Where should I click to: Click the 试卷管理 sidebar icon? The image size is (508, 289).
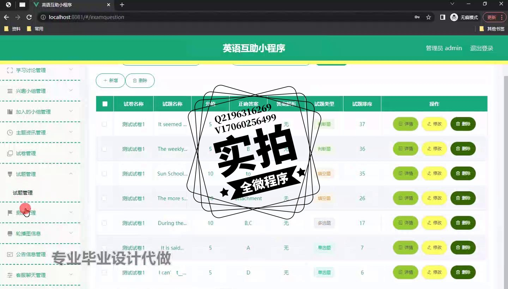(10, 153)
